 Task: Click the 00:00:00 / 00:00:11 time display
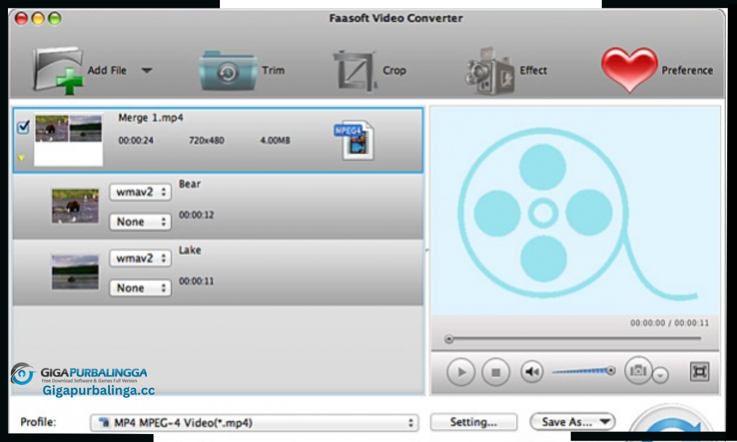[669, 323]
